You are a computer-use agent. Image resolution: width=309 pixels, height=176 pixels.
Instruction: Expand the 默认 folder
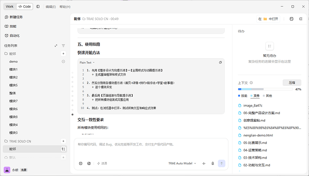(10, 157)
